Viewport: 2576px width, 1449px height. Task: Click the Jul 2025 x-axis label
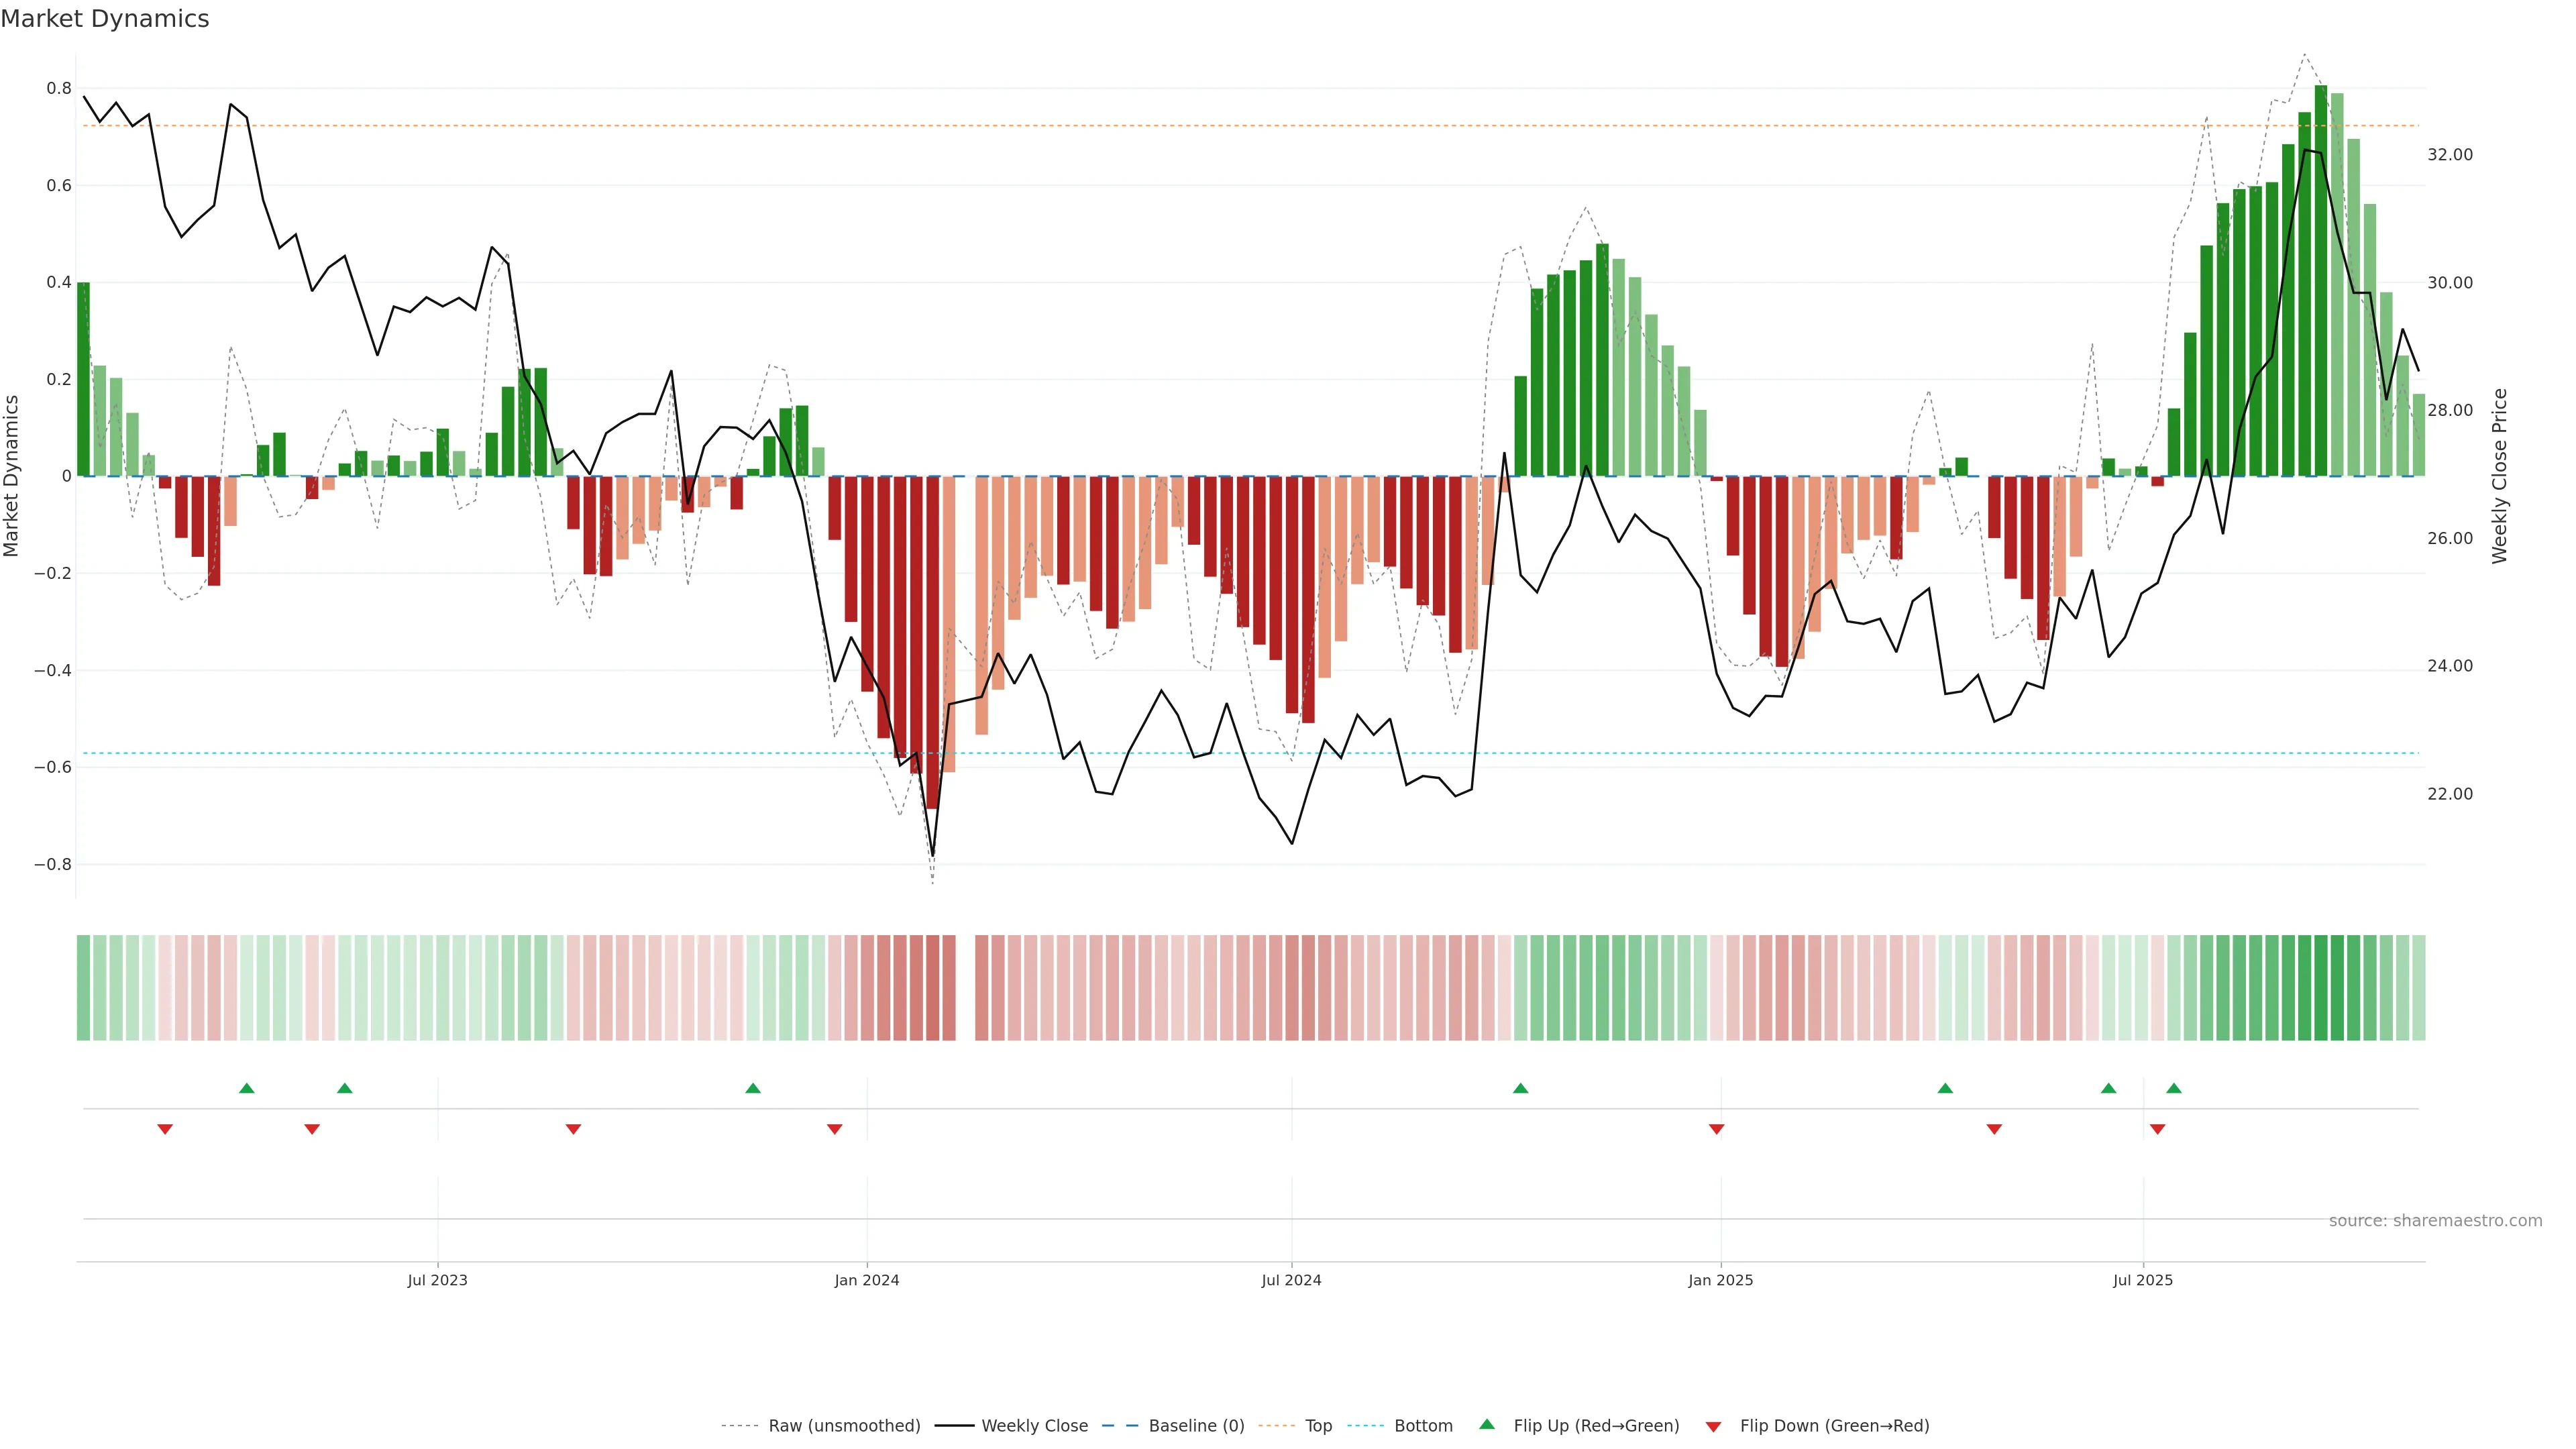coord(2143,1280)
